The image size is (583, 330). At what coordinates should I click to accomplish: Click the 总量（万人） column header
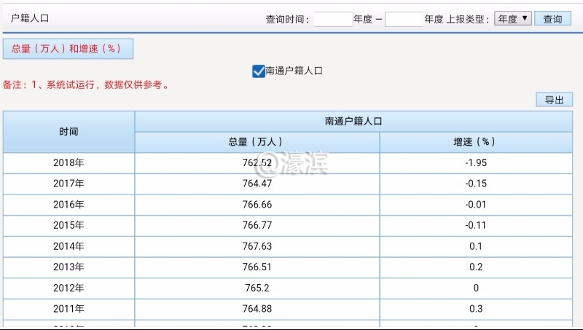(x=257, y=142)
